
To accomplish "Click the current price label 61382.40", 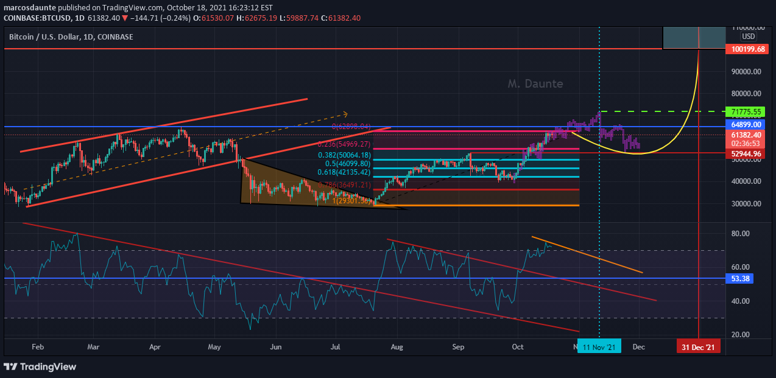I will [747, 135].
